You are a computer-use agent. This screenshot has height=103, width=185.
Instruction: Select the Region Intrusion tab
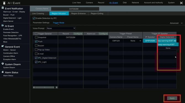coord(59,13)
